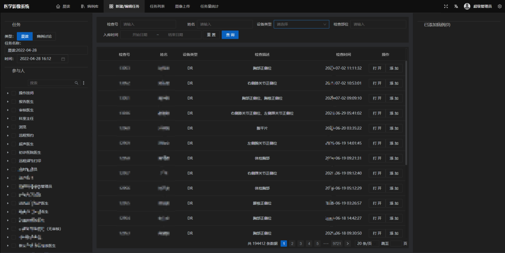Click the fullscreen toggle icon in header
The height and width of the screenshot is (253, 505).
point(446,7)
